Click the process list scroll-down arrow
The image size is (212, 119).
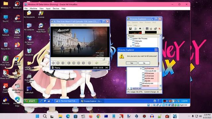click(x=160, y=86)
